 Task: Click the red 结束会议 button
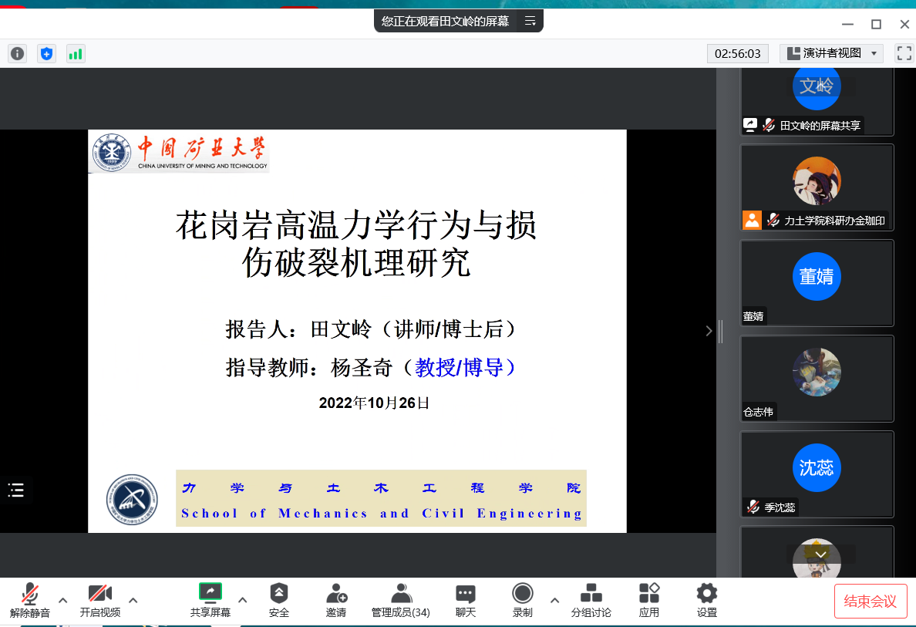tap(871, 602)
